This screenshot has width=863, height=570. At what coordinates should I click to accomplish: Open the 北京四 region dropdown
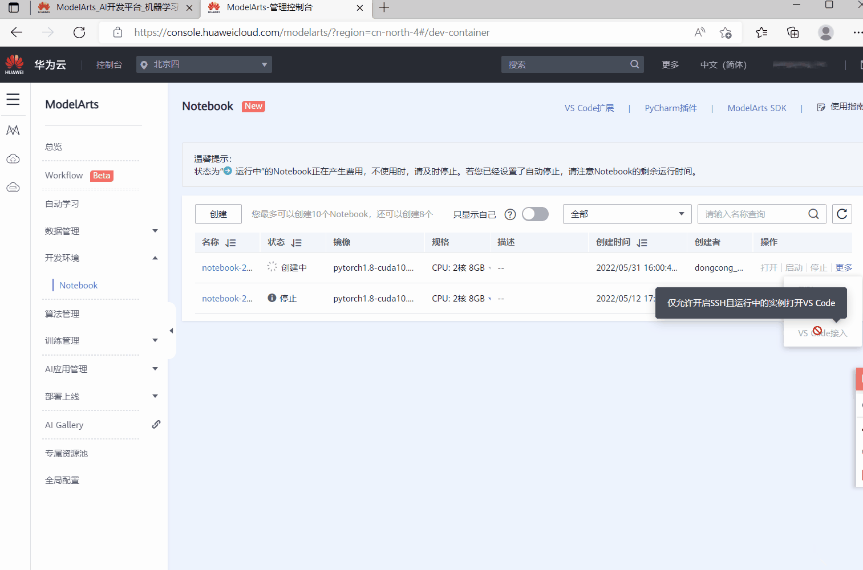pyautogui.click(x=204, y=64)
